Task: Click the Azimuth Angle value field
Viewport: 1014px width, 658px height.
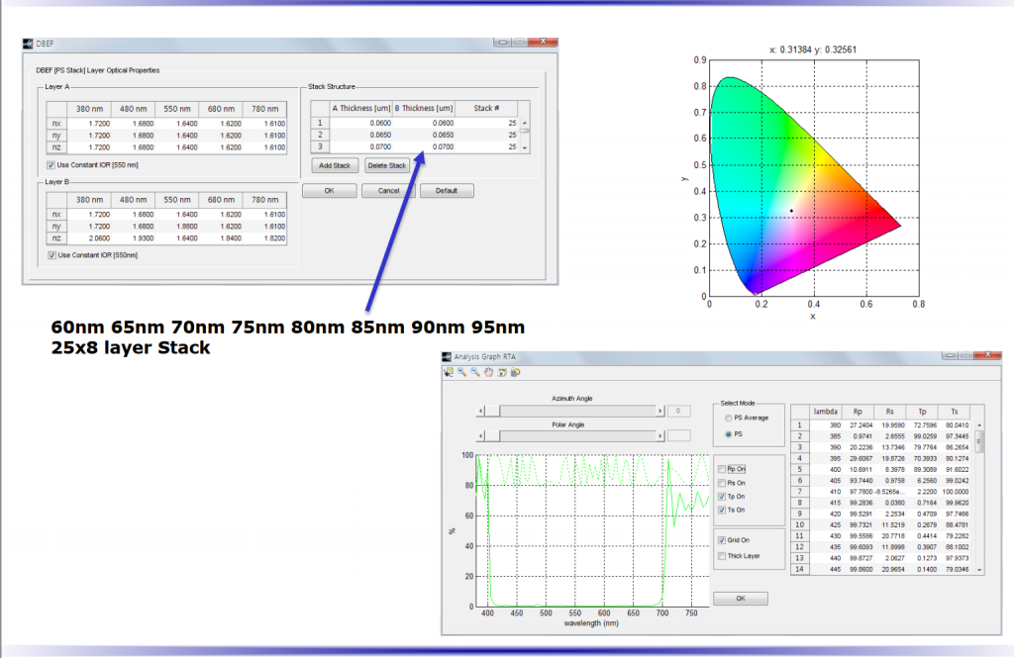Action: click(x=678, y=410)
